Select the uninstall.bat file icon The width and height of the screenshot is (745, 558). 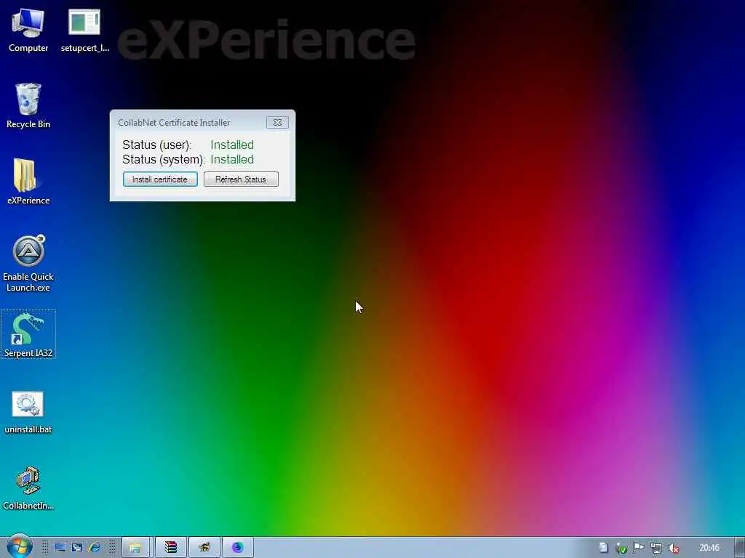point(28,413)
